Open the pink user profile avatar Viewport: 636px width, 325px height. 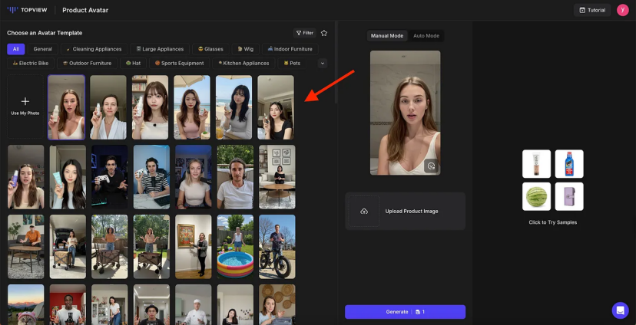coord(623,10)
